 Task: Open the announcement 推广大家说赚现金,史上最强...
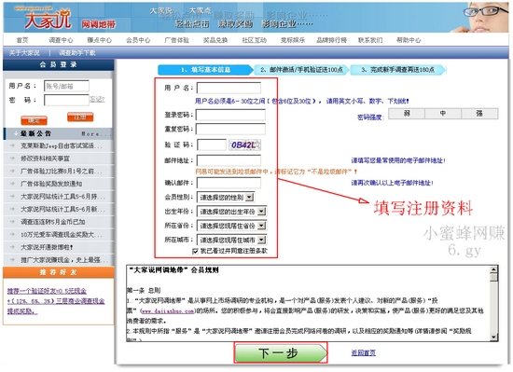(x=63, y=260)
